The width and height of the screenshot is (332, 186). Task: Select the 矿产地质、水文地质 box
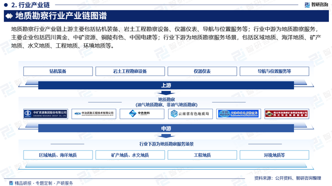[130, 155]
